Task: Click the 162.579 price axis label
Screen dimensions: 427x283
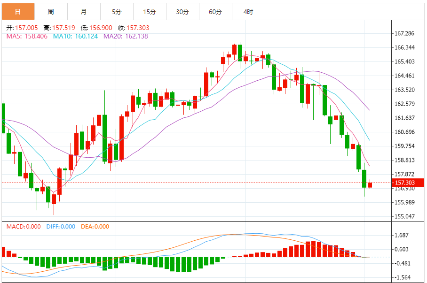Action: [405, 104]
